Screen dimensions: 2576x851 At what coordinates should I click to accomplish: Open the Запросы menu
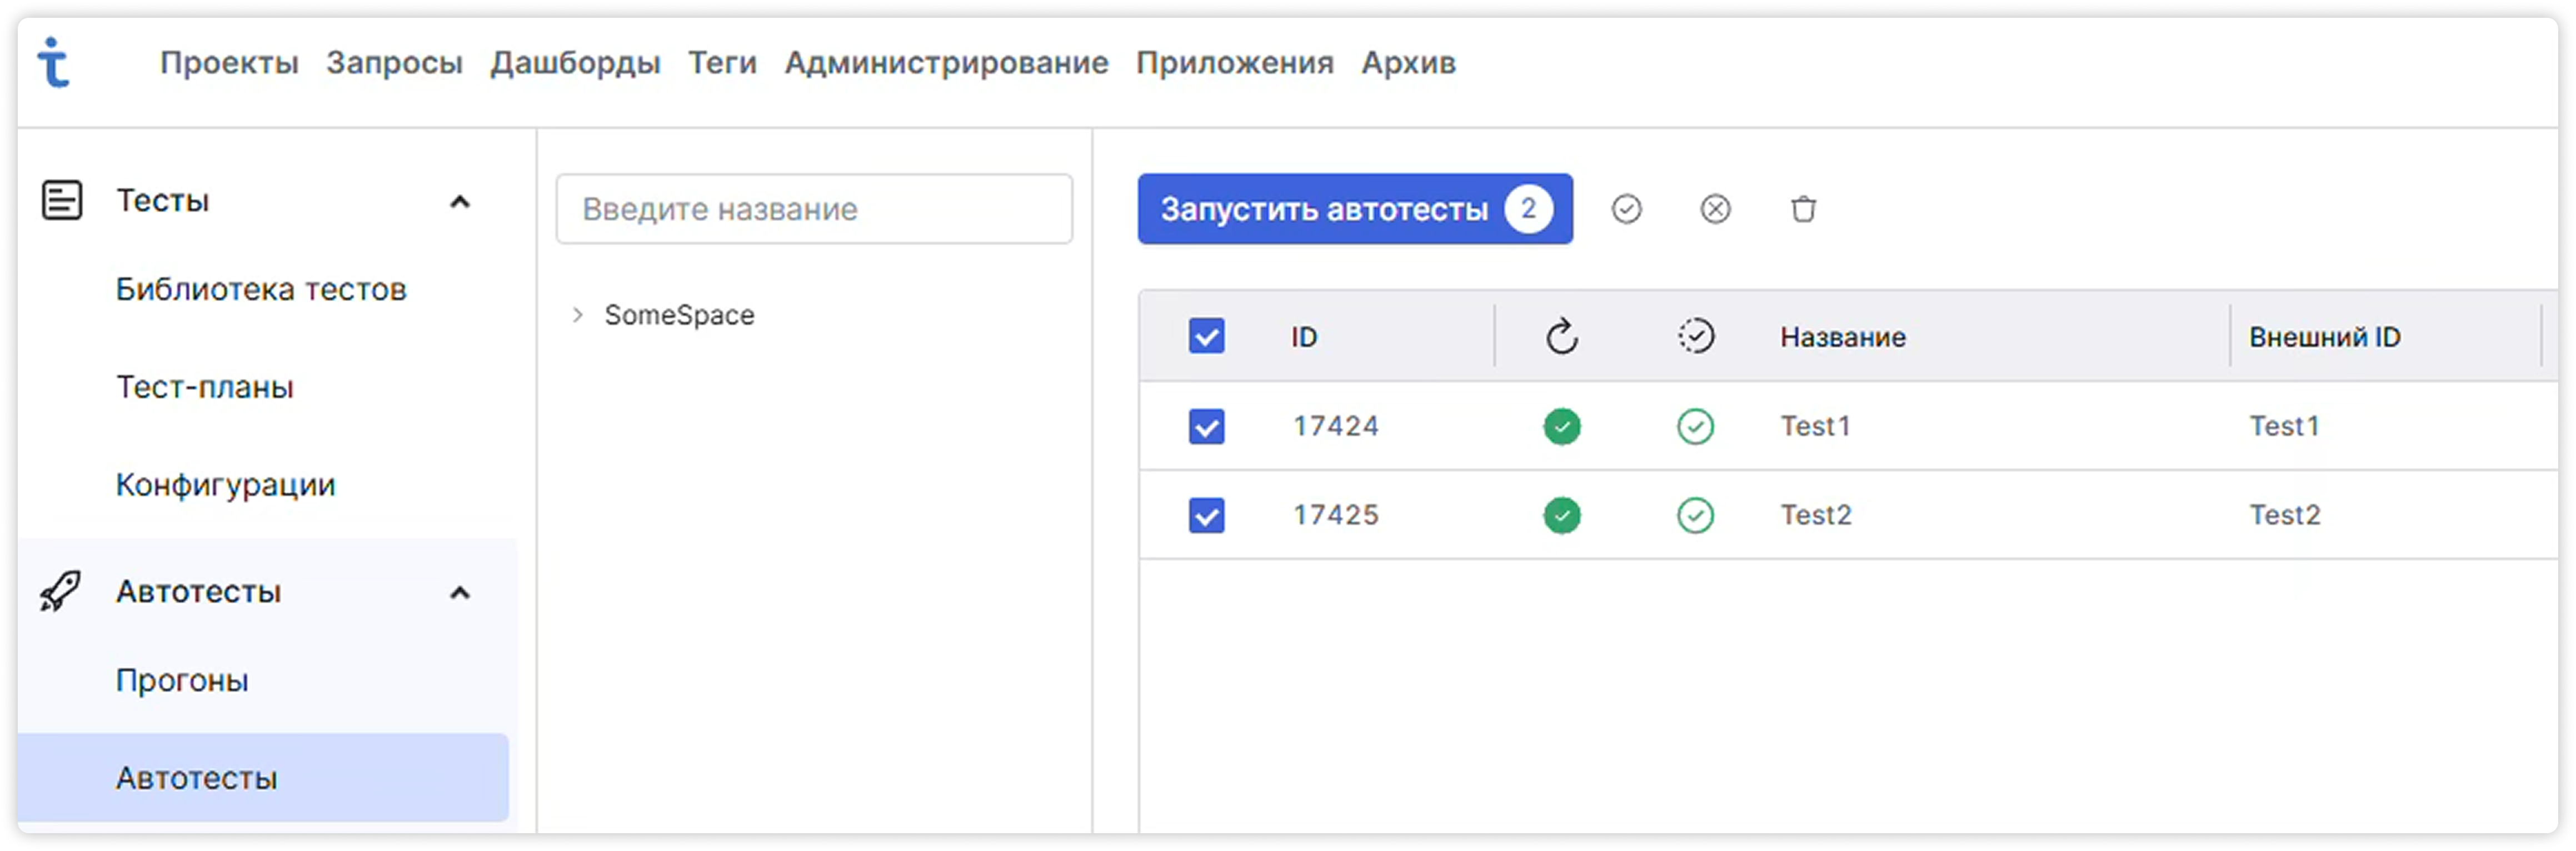394,63
